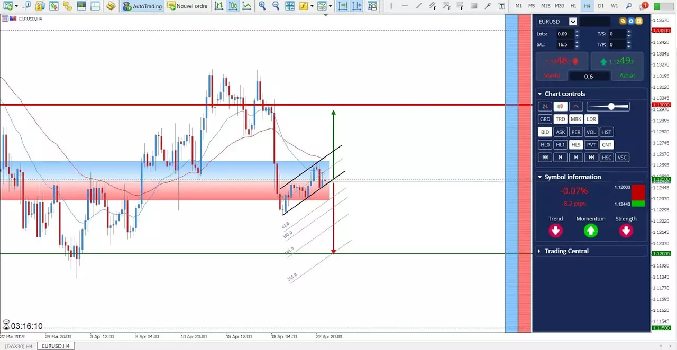The width and height of the screenshot is (677, 350).
Task: Jump chart to end with last playback button
Action: pos(591,158)
